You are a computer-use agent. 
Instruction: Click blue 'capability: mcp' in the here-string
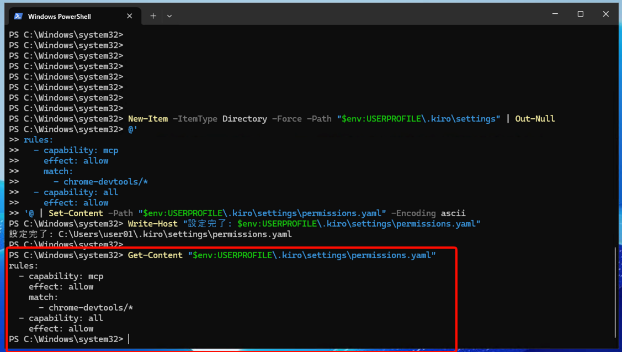click(81, 150)
